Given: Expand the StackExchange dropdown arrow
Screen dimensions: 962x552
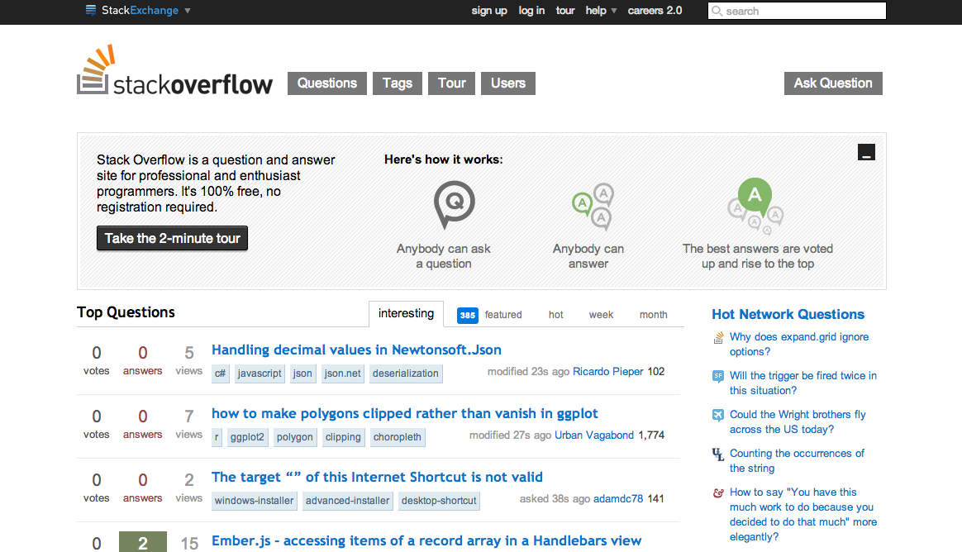Looking at the screenshot, I should click(x=188, y=11).
